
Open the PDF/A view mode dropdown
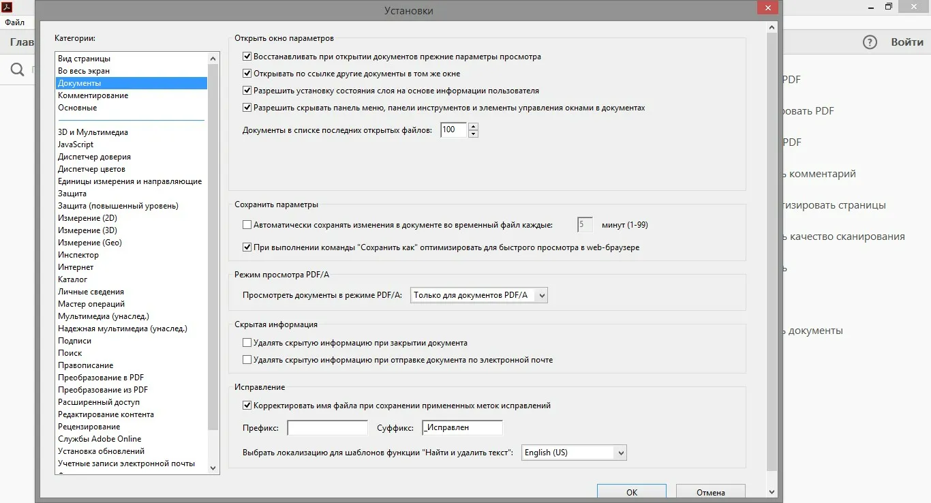[478, 295]
